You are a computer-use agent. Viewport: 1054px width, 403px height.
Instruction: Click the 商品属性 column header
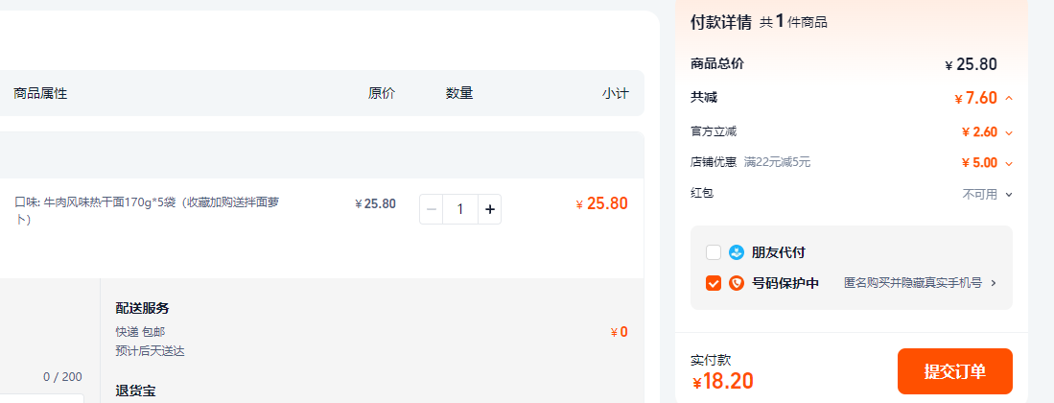(x=40, y=93)
